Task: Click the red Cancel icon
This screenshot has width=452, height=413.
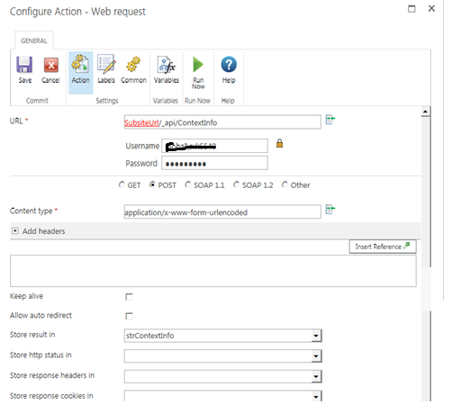Action: point(51,65)
